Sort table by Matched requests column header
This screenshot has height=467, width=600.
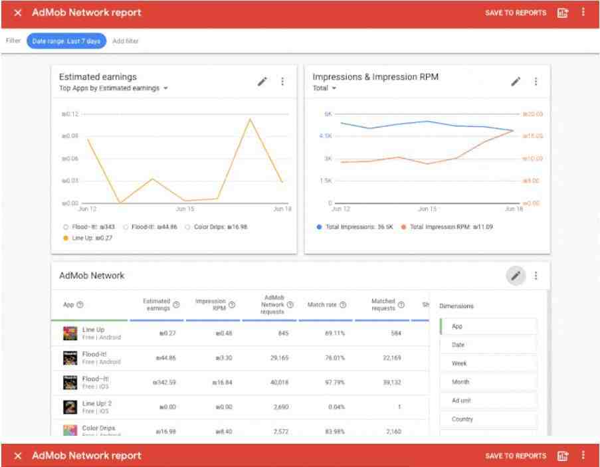pos(383,305)
